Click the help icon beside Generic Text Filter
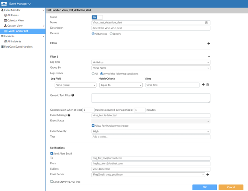Screen dimensions: 248x191 pos(73,95)
